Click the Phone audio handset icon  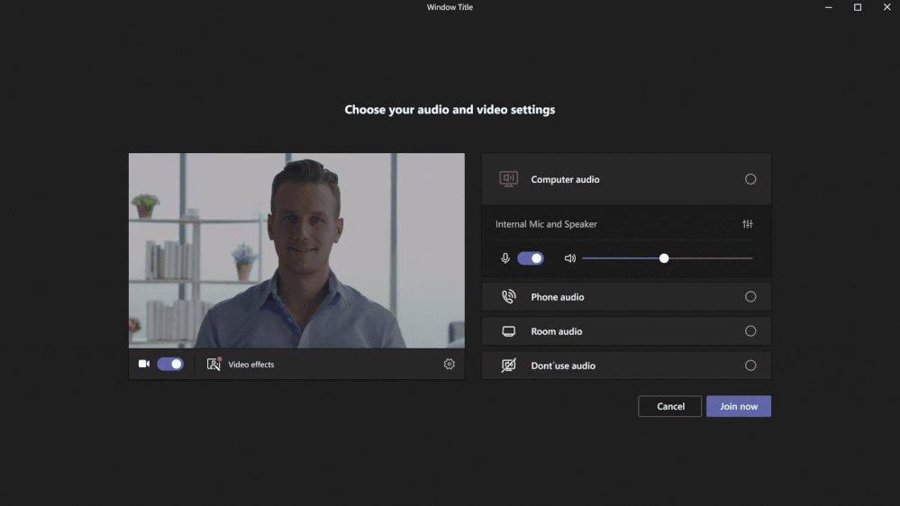click(x=509, y=296)
